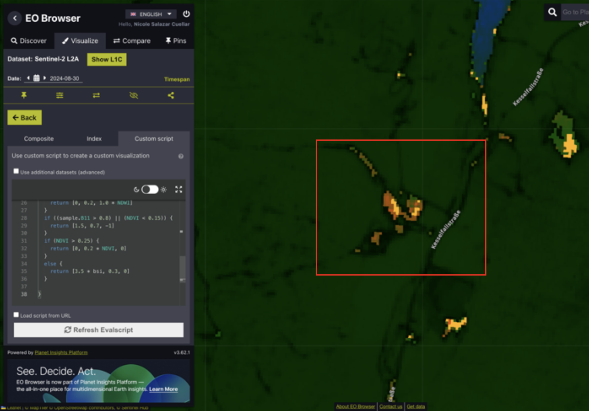Click the power logout icon

(x=186, y=14)
